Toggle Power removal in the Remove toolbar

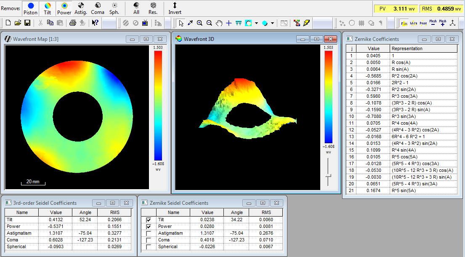click(64, 8)
